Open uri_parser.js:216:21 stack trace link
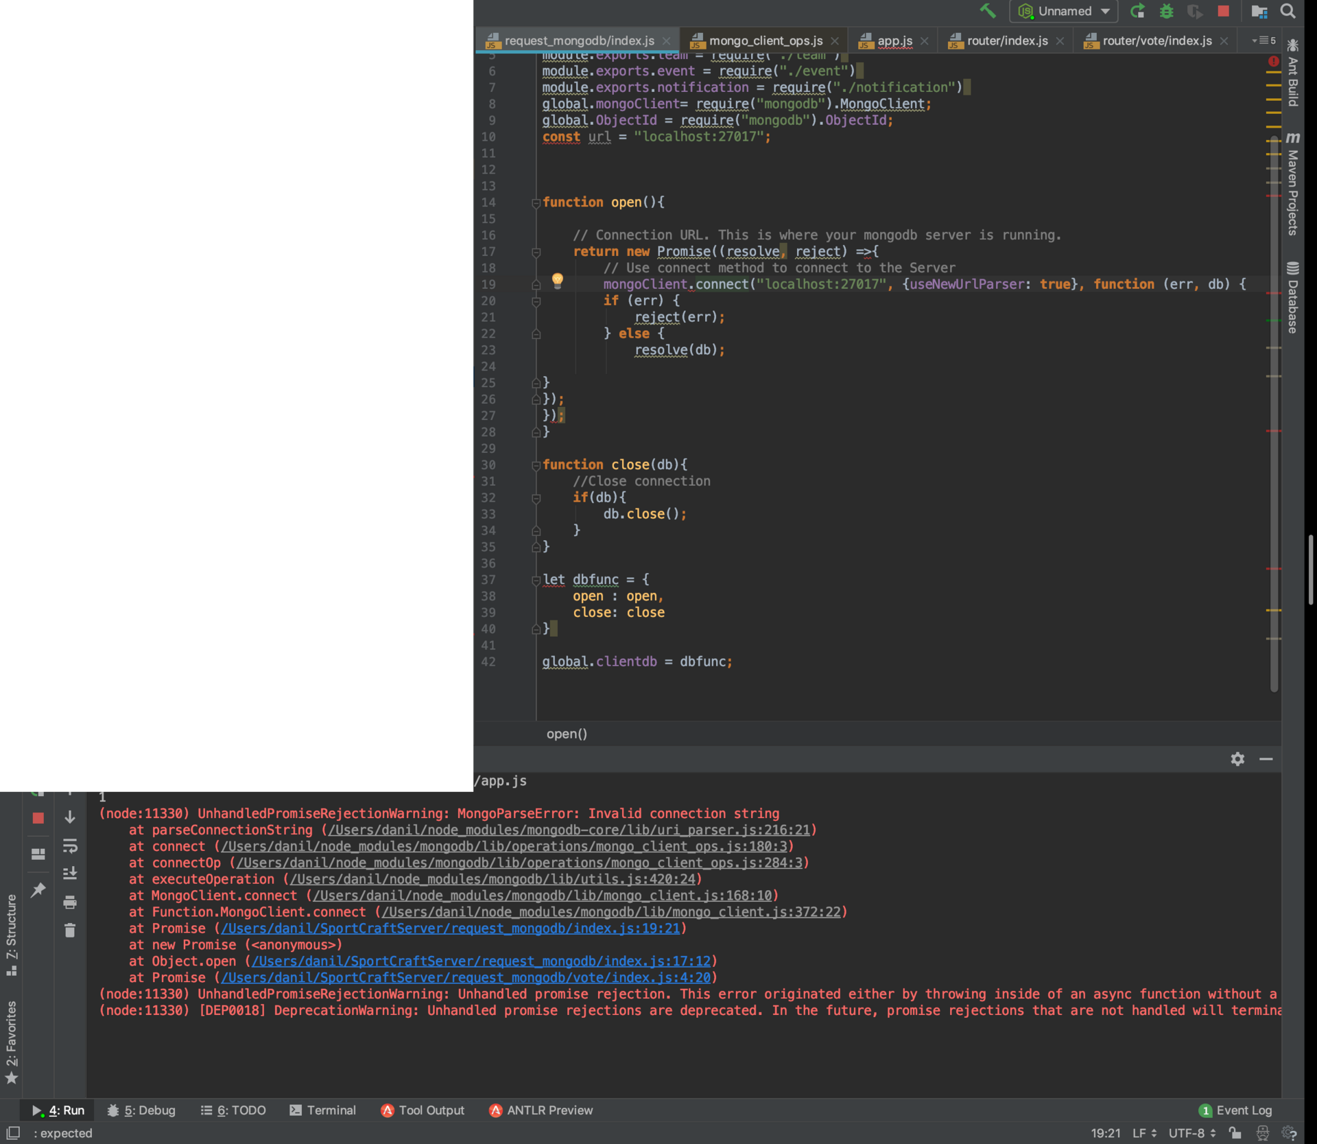The height and width of the screenshot is (1144, 1317). (569, 830)
